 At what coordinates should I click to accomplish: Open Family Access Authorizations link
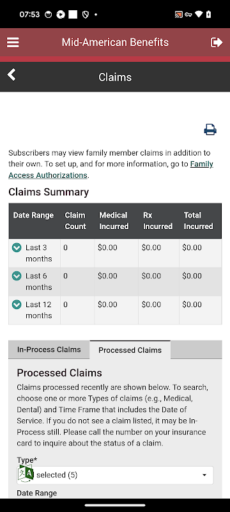111,170
